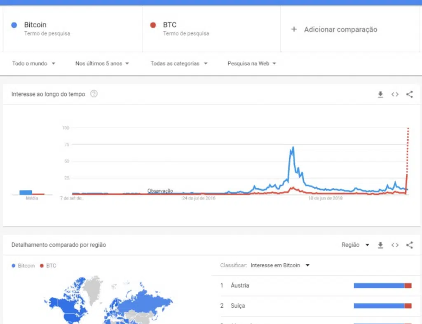Viewport: 422px width, 324px height.
Task: Select Suíça in region ranking
Action: coord(238,306)
